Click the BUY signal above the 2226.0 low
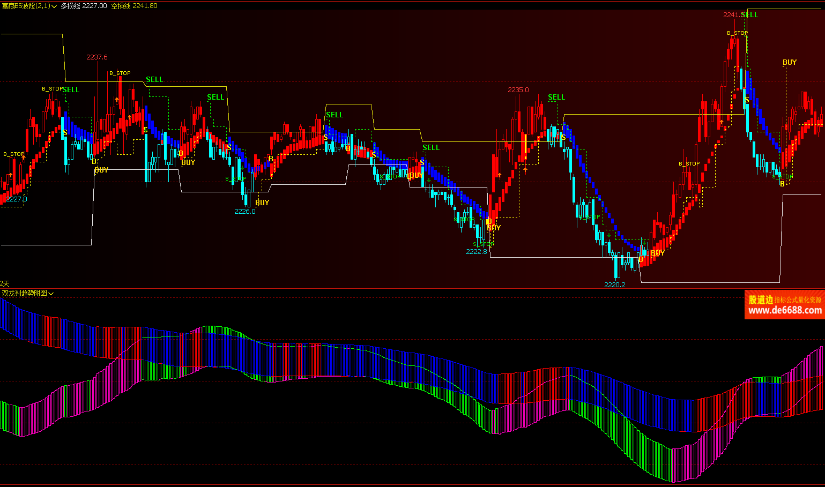Screen dimensions: 825x487 coord(262,203)
